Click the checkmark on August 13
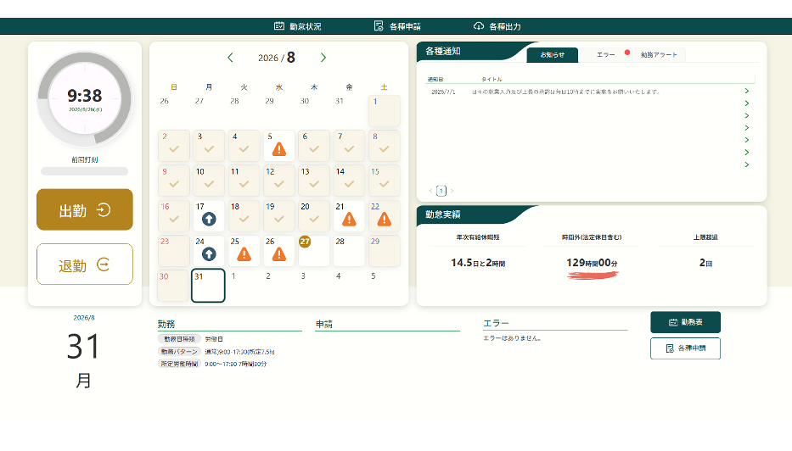The height and width of the screenshot is (451, 792). tap(314, 184)
